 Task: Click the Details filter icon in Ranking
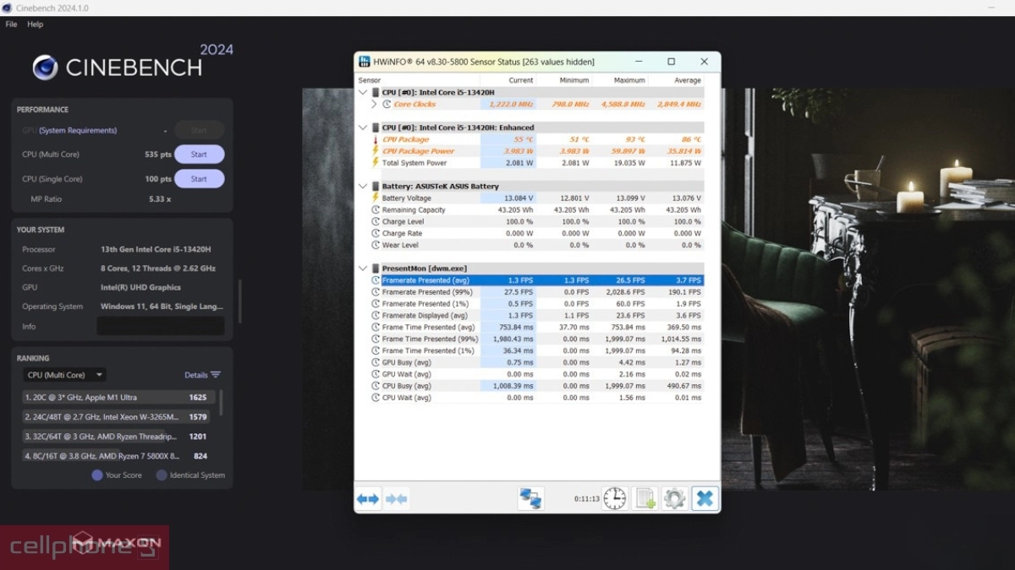tap(216, 375)
